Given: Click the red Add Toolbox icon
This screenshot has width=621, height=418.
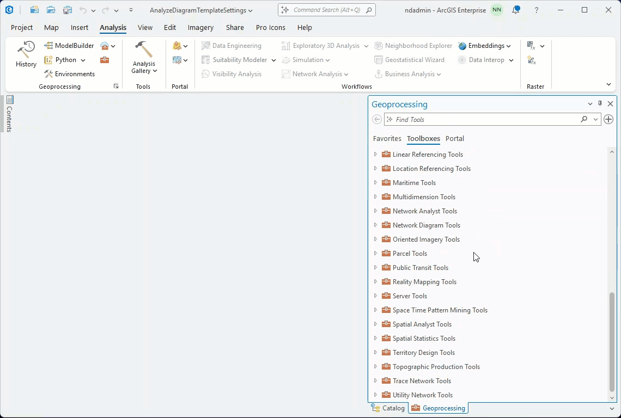Looking at the screenshot, I should (x=103, y=60).
